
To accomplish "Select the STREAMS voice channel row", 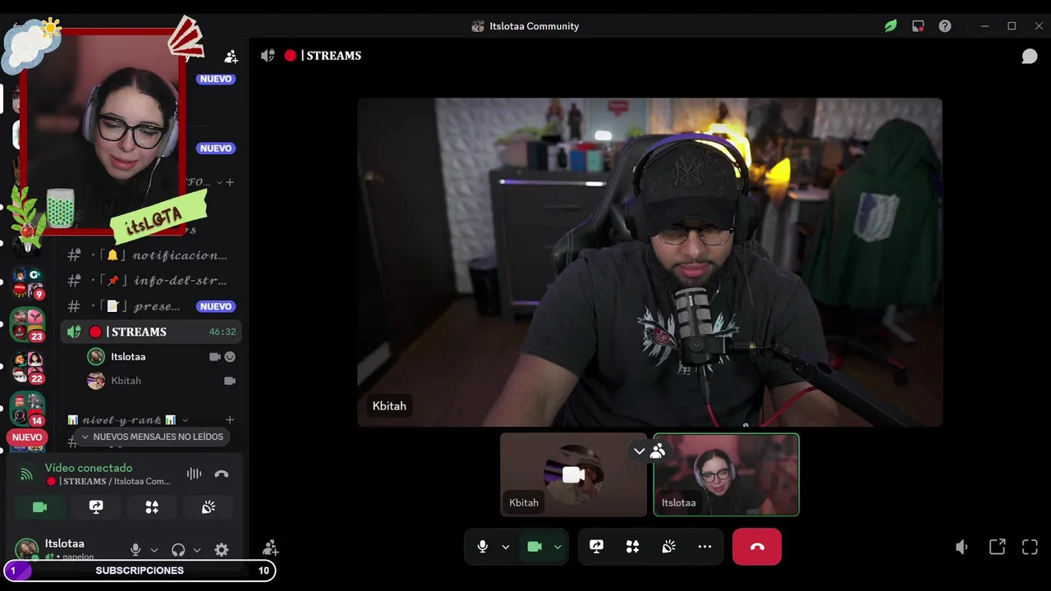I will click(x=151, y=332).
